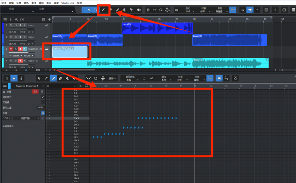The height and width of the screenshot is (183, 296).
Task: Click the Add Track plus icon
Action: (x=49, y=19)
